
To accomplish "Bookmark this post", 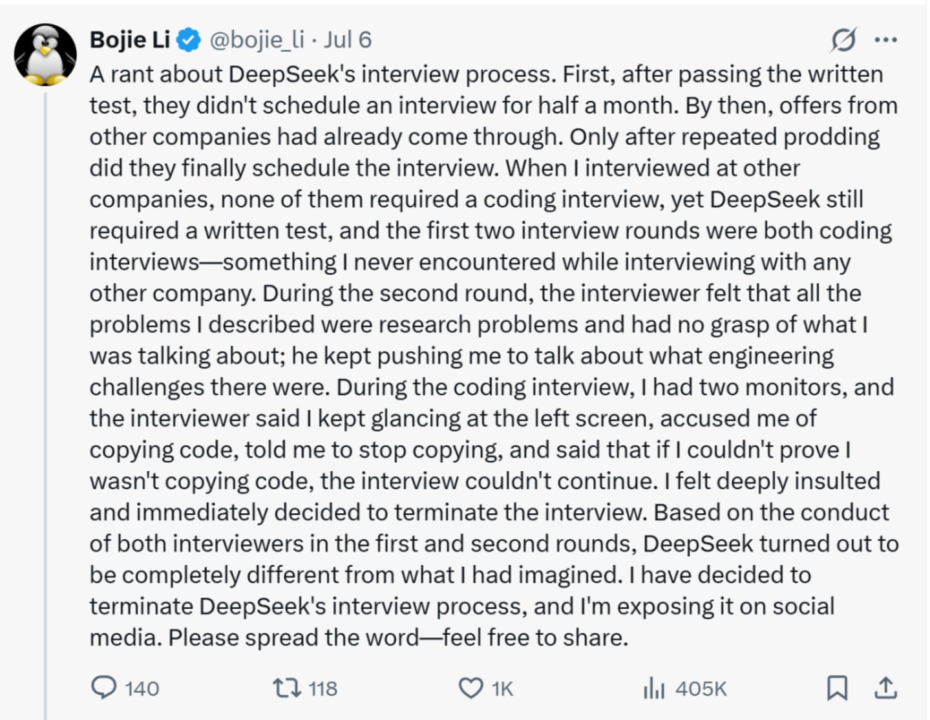I will tap(837, 688).
